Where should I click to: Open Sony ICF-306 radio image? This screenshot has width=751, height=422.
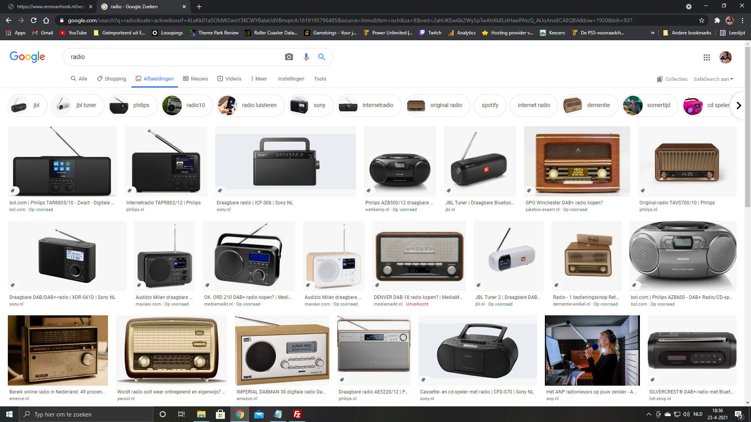[286, 161]
